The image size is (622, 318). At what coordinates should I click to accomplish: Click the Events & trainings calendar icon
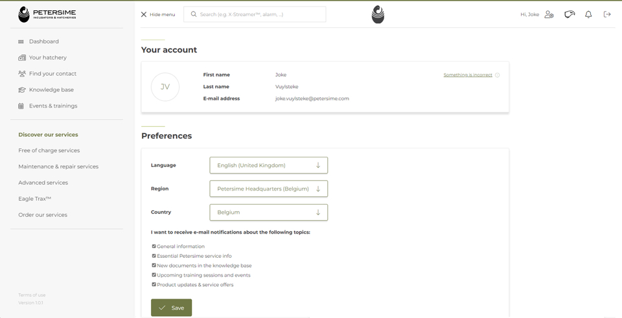click(21, 106)
